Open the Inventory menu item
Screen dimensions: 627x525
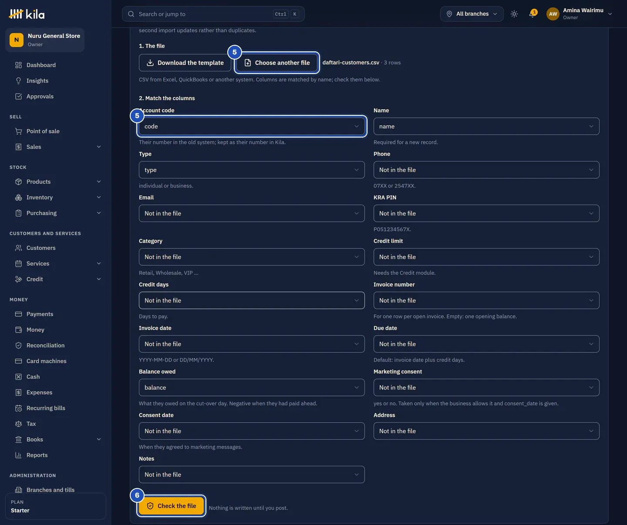(x=58, y=198)
